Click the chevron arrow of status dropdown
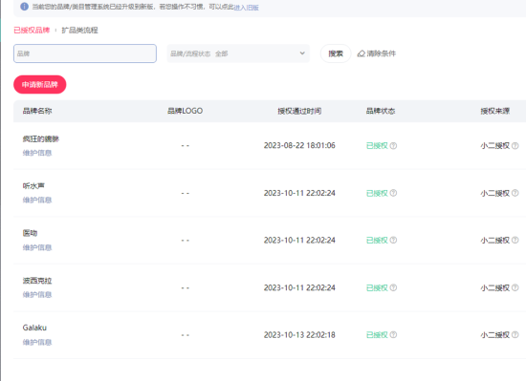 click(x=302, y=53)
